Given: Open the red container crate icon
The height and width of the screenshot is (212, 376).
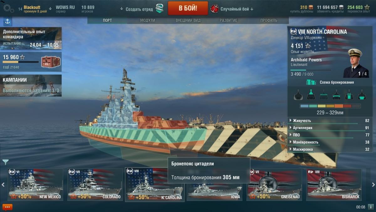Looking at the screenshot, I should [50, 61].
